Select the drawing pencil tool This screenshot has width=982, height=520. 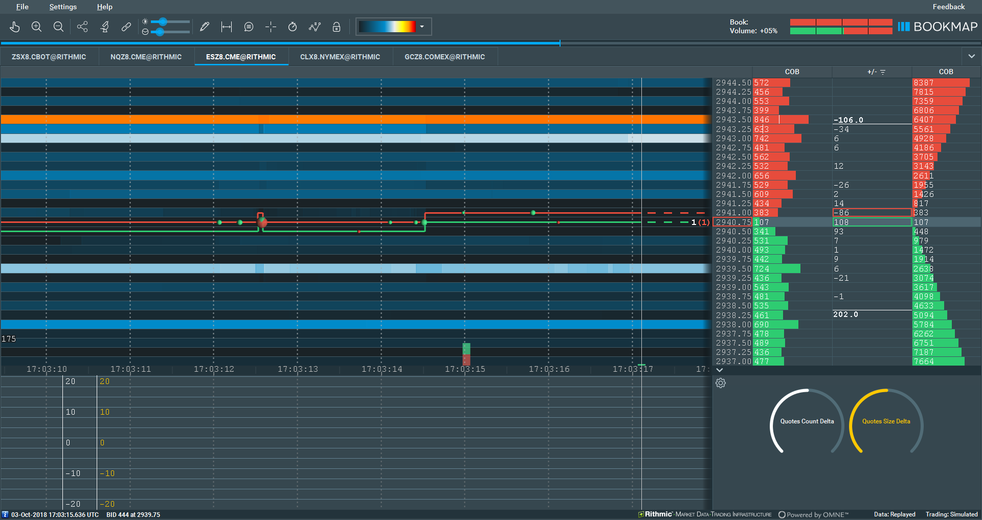205,27
